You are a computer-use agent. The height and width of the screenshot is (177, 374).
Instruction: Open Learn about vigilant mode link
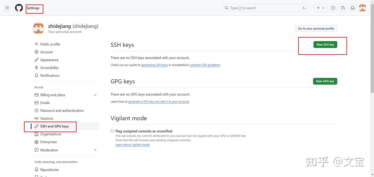[132, 145]
